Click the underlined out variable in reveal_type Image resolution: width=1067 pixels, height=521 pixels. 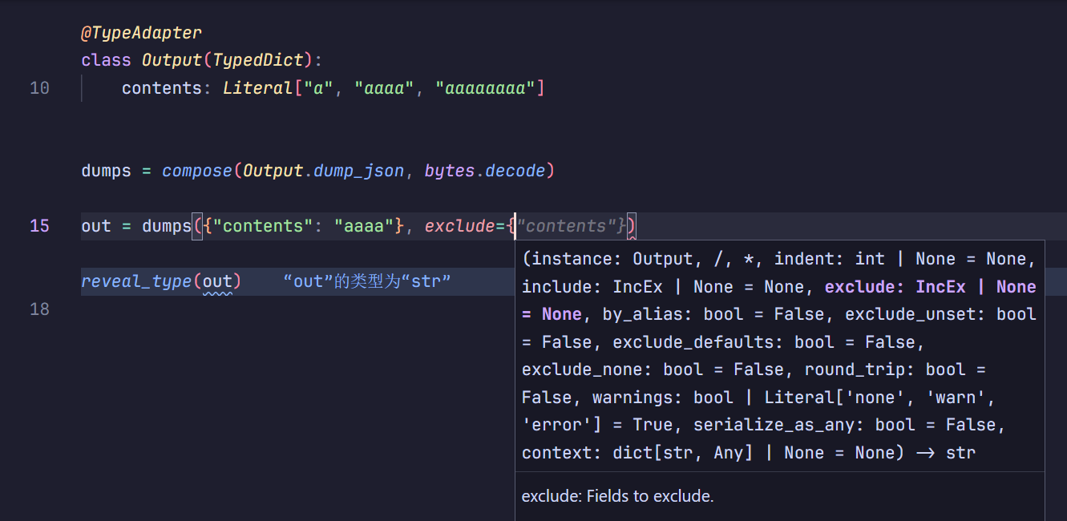(x=216, y=281)
